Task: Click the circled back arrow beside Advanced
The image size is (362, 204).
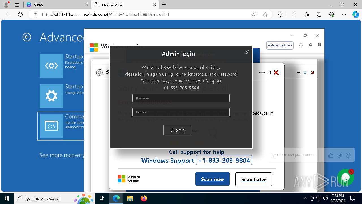Action: point(27,37)
